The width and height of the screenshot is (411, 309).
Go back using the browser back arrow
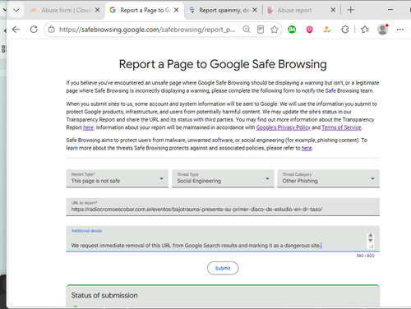pos(16,30)
